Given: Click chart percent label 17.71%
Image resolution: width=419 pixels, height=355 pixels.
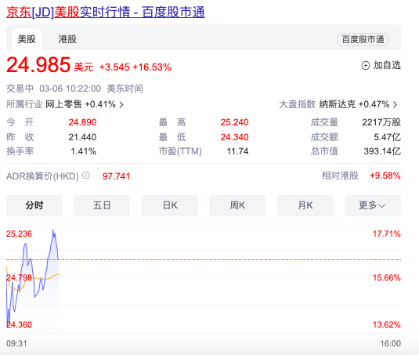Looking at the screenshot, I should (387, 234).
